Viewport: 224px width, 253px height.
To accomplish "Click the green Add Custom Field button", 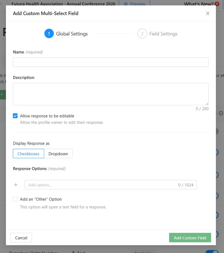I will pos(190,238).
